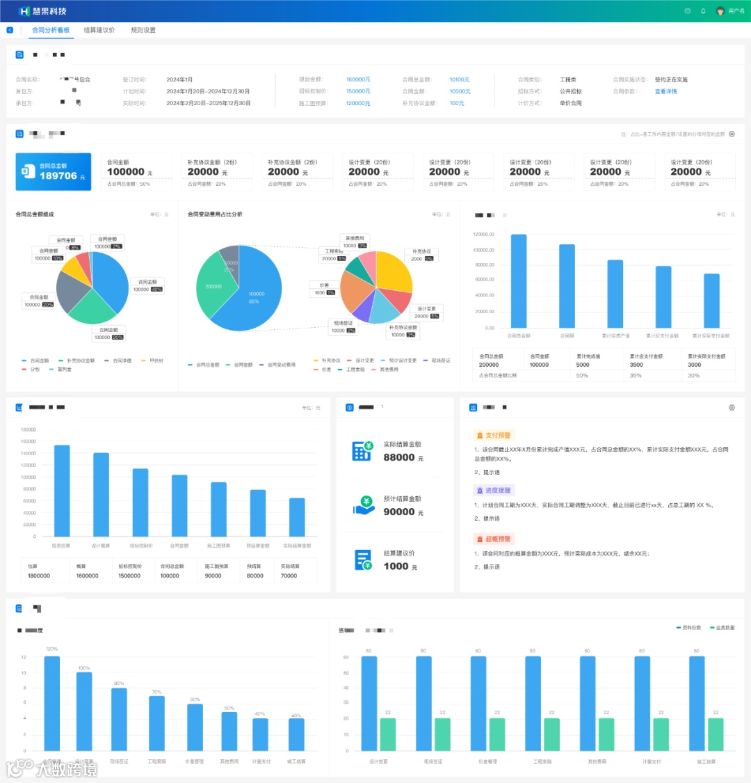Select the 合同金额 100000 card

[136, 173]
